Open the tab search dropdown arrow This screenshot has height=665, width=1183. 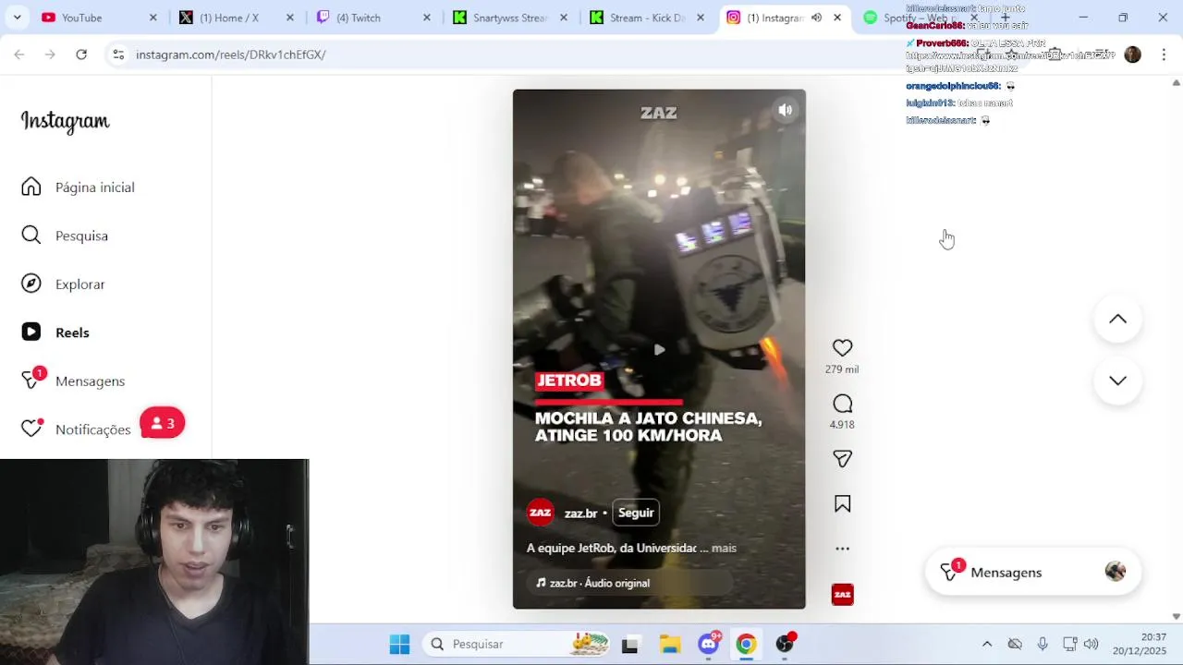[x=17, y=18]
